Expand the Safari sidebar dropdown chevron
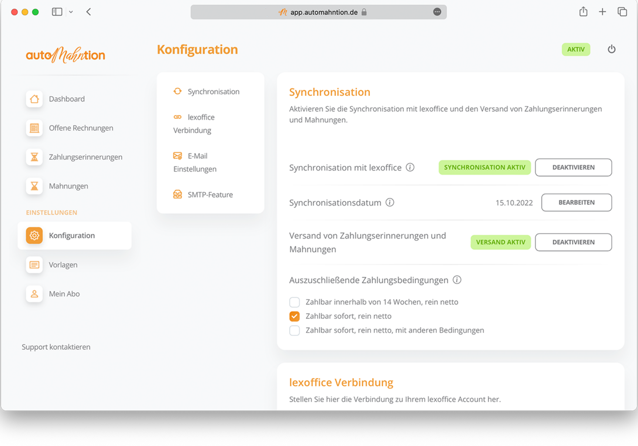This screenshot has width=638, height=446. pyautogui.click(x=71, y=12)
